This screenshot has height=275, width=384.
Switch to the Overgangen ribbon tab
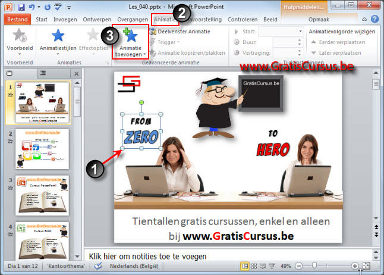pyautogui.click(x=133, y=20)
